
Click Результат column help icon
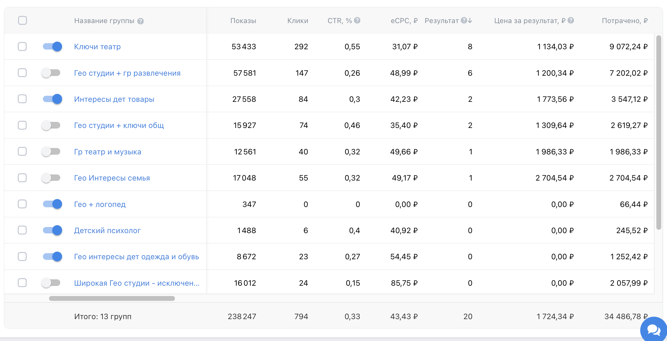pos(463,20)
